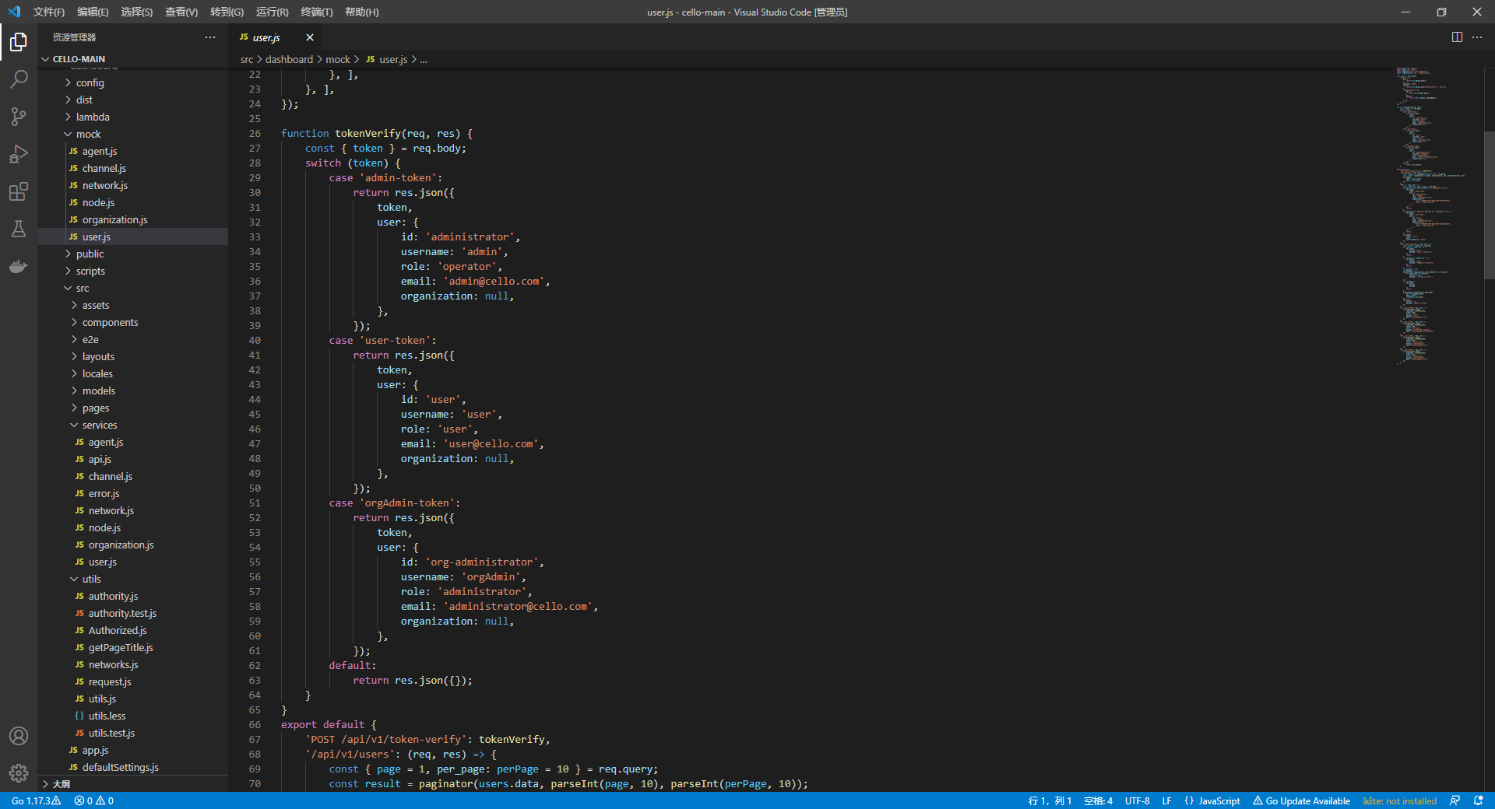Open utils.less file
This screenshot has height=809, width=1495.
(132, 716)
